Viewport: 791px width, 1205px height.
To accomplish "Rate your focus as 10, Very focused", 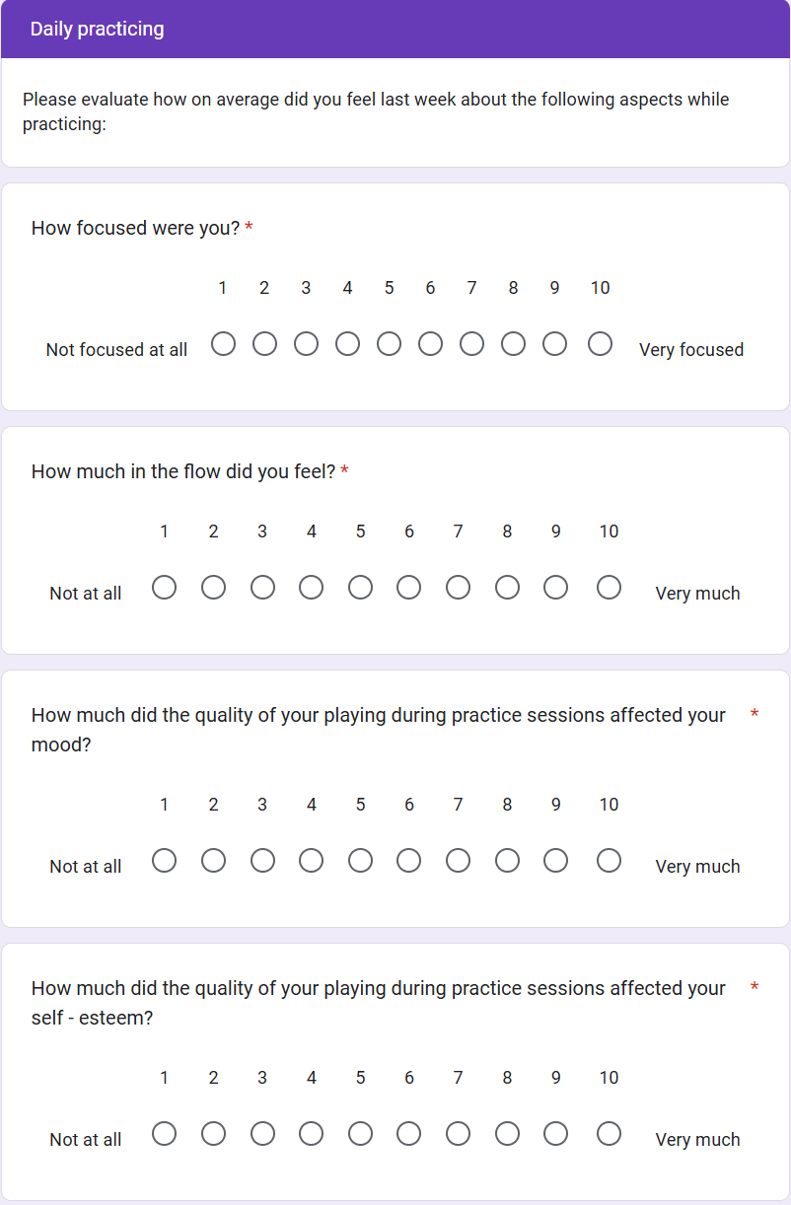I will (601, 344).
